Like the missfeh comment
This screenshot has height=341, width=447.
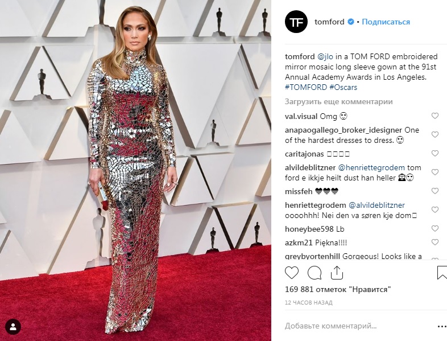434,191
